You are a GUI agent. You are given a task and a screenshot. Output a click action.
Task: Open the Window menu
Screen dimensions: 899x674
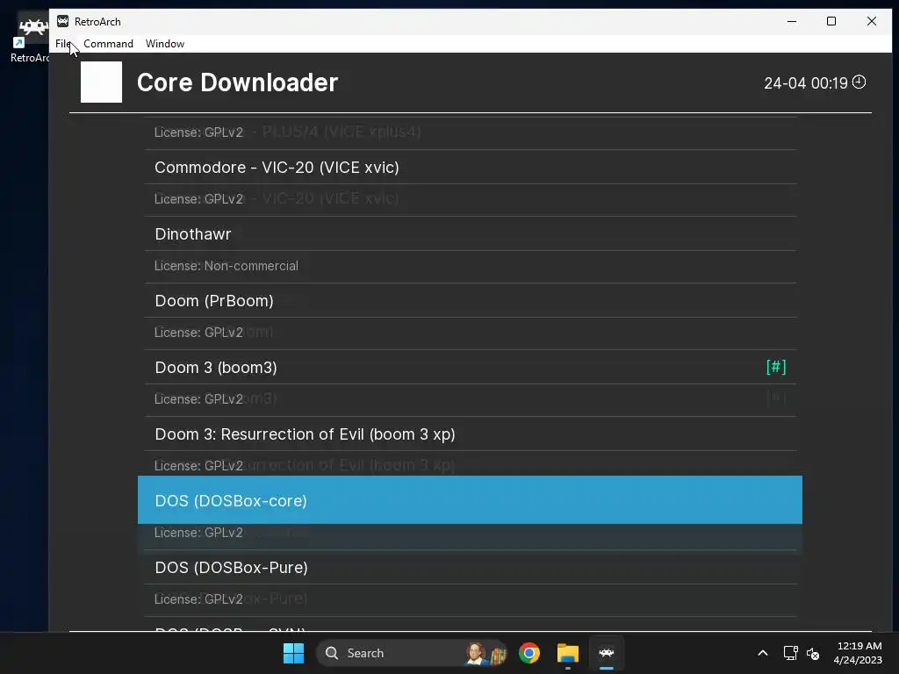click(x=164, y=44)
